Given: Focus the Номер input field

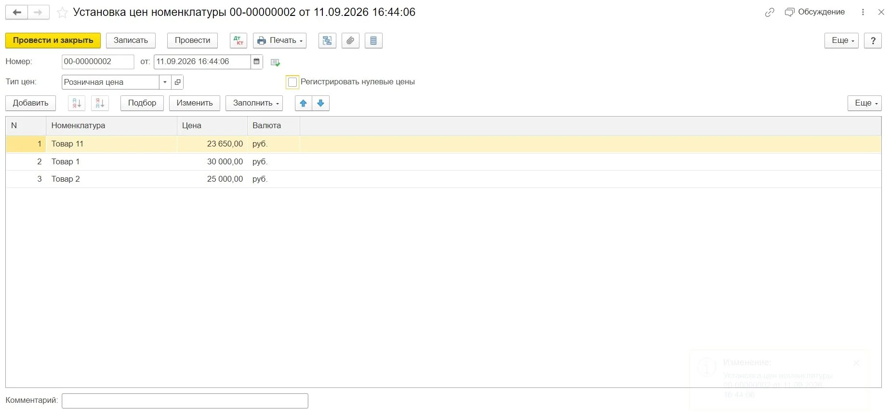Looking at the screenshot, I should (x=98, y=62).
